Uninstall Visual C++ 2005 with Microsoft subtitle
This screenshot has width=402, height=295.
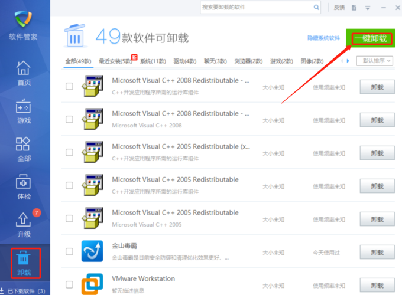tap(377, 219)
